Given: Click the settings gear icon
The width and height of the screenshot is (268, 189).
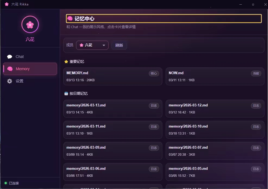Looking at the screenshot, I should (10, 81).
